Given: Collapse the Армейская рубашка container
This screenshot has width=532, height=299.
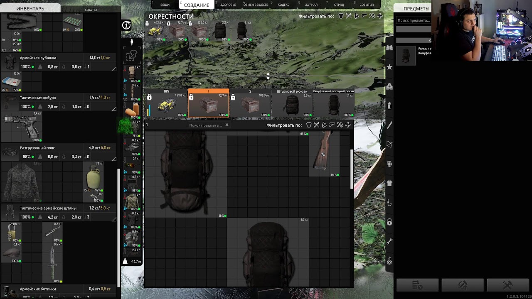Looking at the screenshot, I should (x=114, y=69).
